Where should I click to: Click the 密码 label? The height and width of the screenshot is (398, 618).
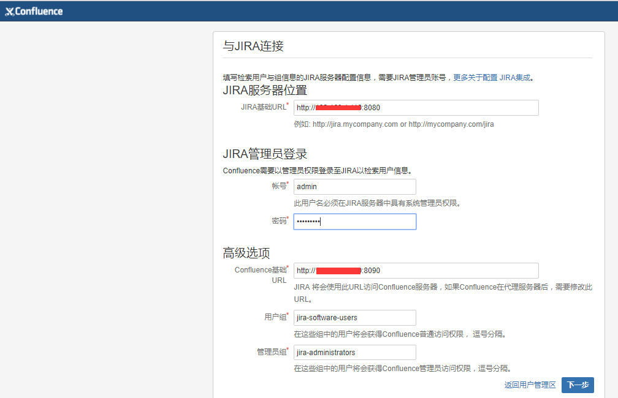coord(280,220)
